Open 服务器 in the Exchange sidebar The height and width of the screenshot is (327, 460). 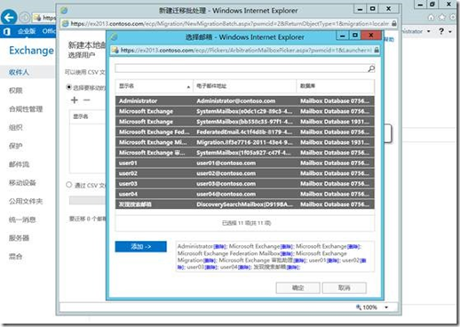click(19, 238)
